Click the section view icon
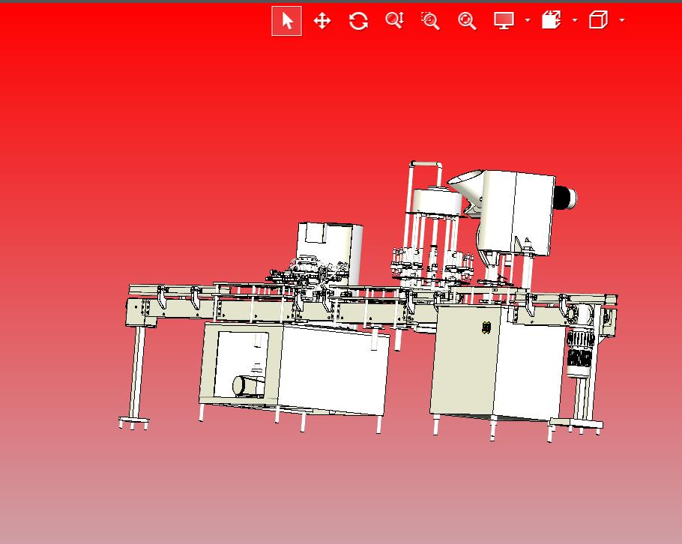The image size is (682, 544). pyautogui.click(x=551, y=20)
